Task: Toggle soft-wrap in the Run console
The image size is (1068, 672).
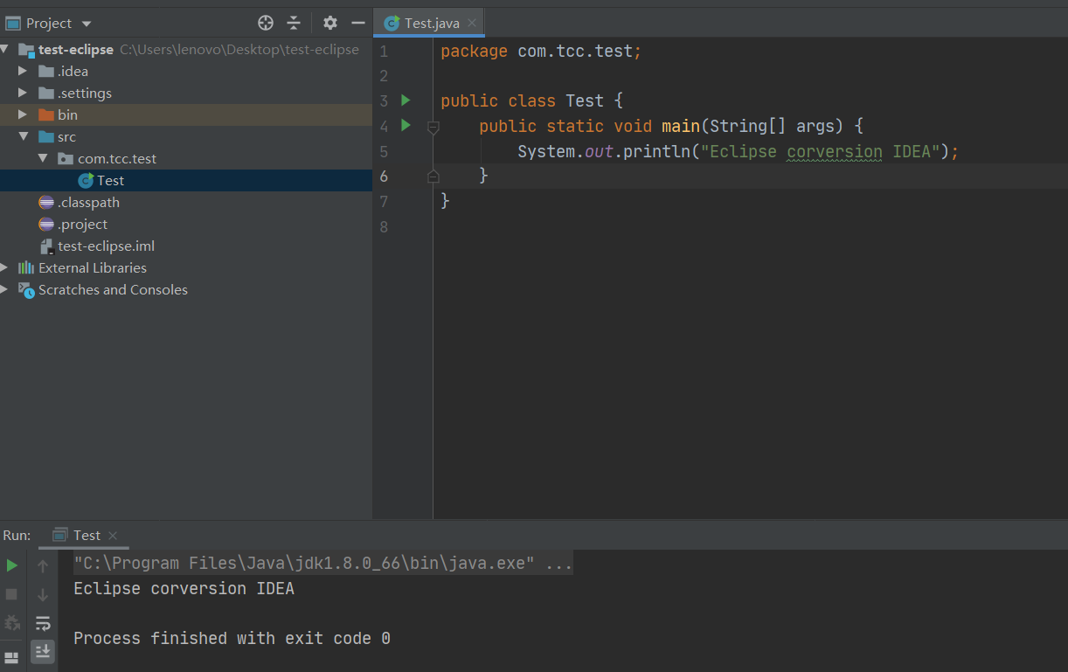Action: click(42, 623)
